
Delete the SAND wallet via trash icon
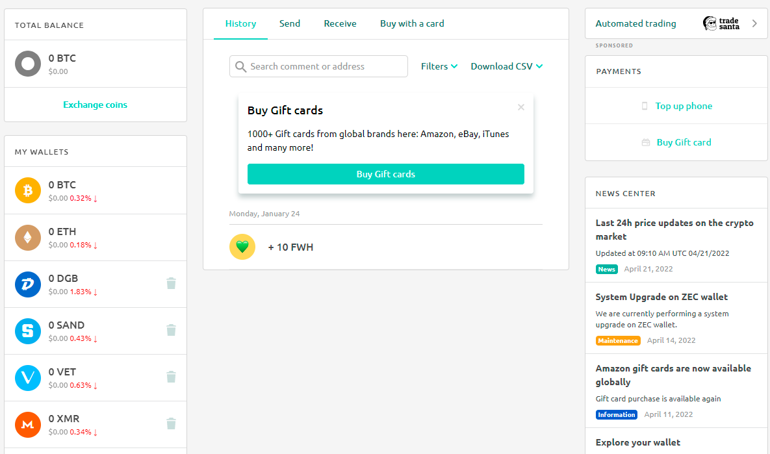point(171,330)
